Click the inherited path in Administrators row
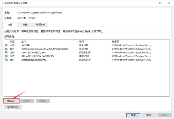Screen dimensions: 174x119 pyautogui.click(x=131, y=49)
